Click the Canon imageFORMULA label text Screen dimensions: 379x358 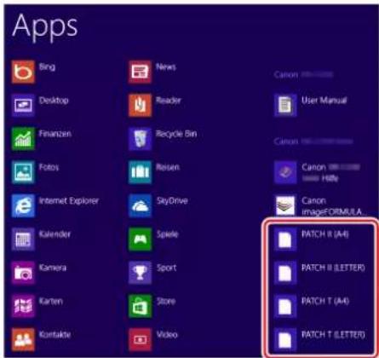click(x=334, y=206)
